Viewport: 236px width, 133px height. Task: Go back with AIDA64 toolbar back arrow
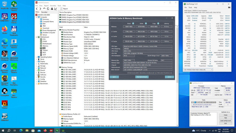37,9
